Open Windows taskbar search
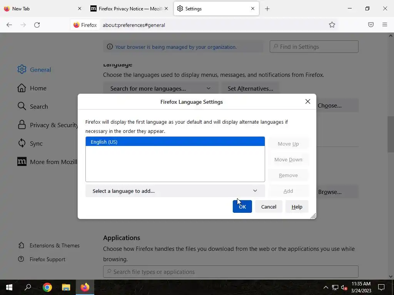This screenshot has width=394, height=295. tap(28, 287)
